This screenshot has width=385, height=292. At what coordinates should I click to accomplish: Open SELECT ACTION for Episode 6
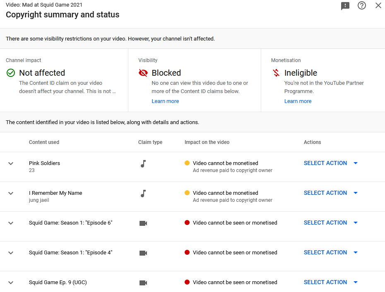[x=330, y=223]
